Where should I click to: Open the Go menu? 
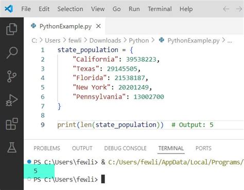point(116,9)
